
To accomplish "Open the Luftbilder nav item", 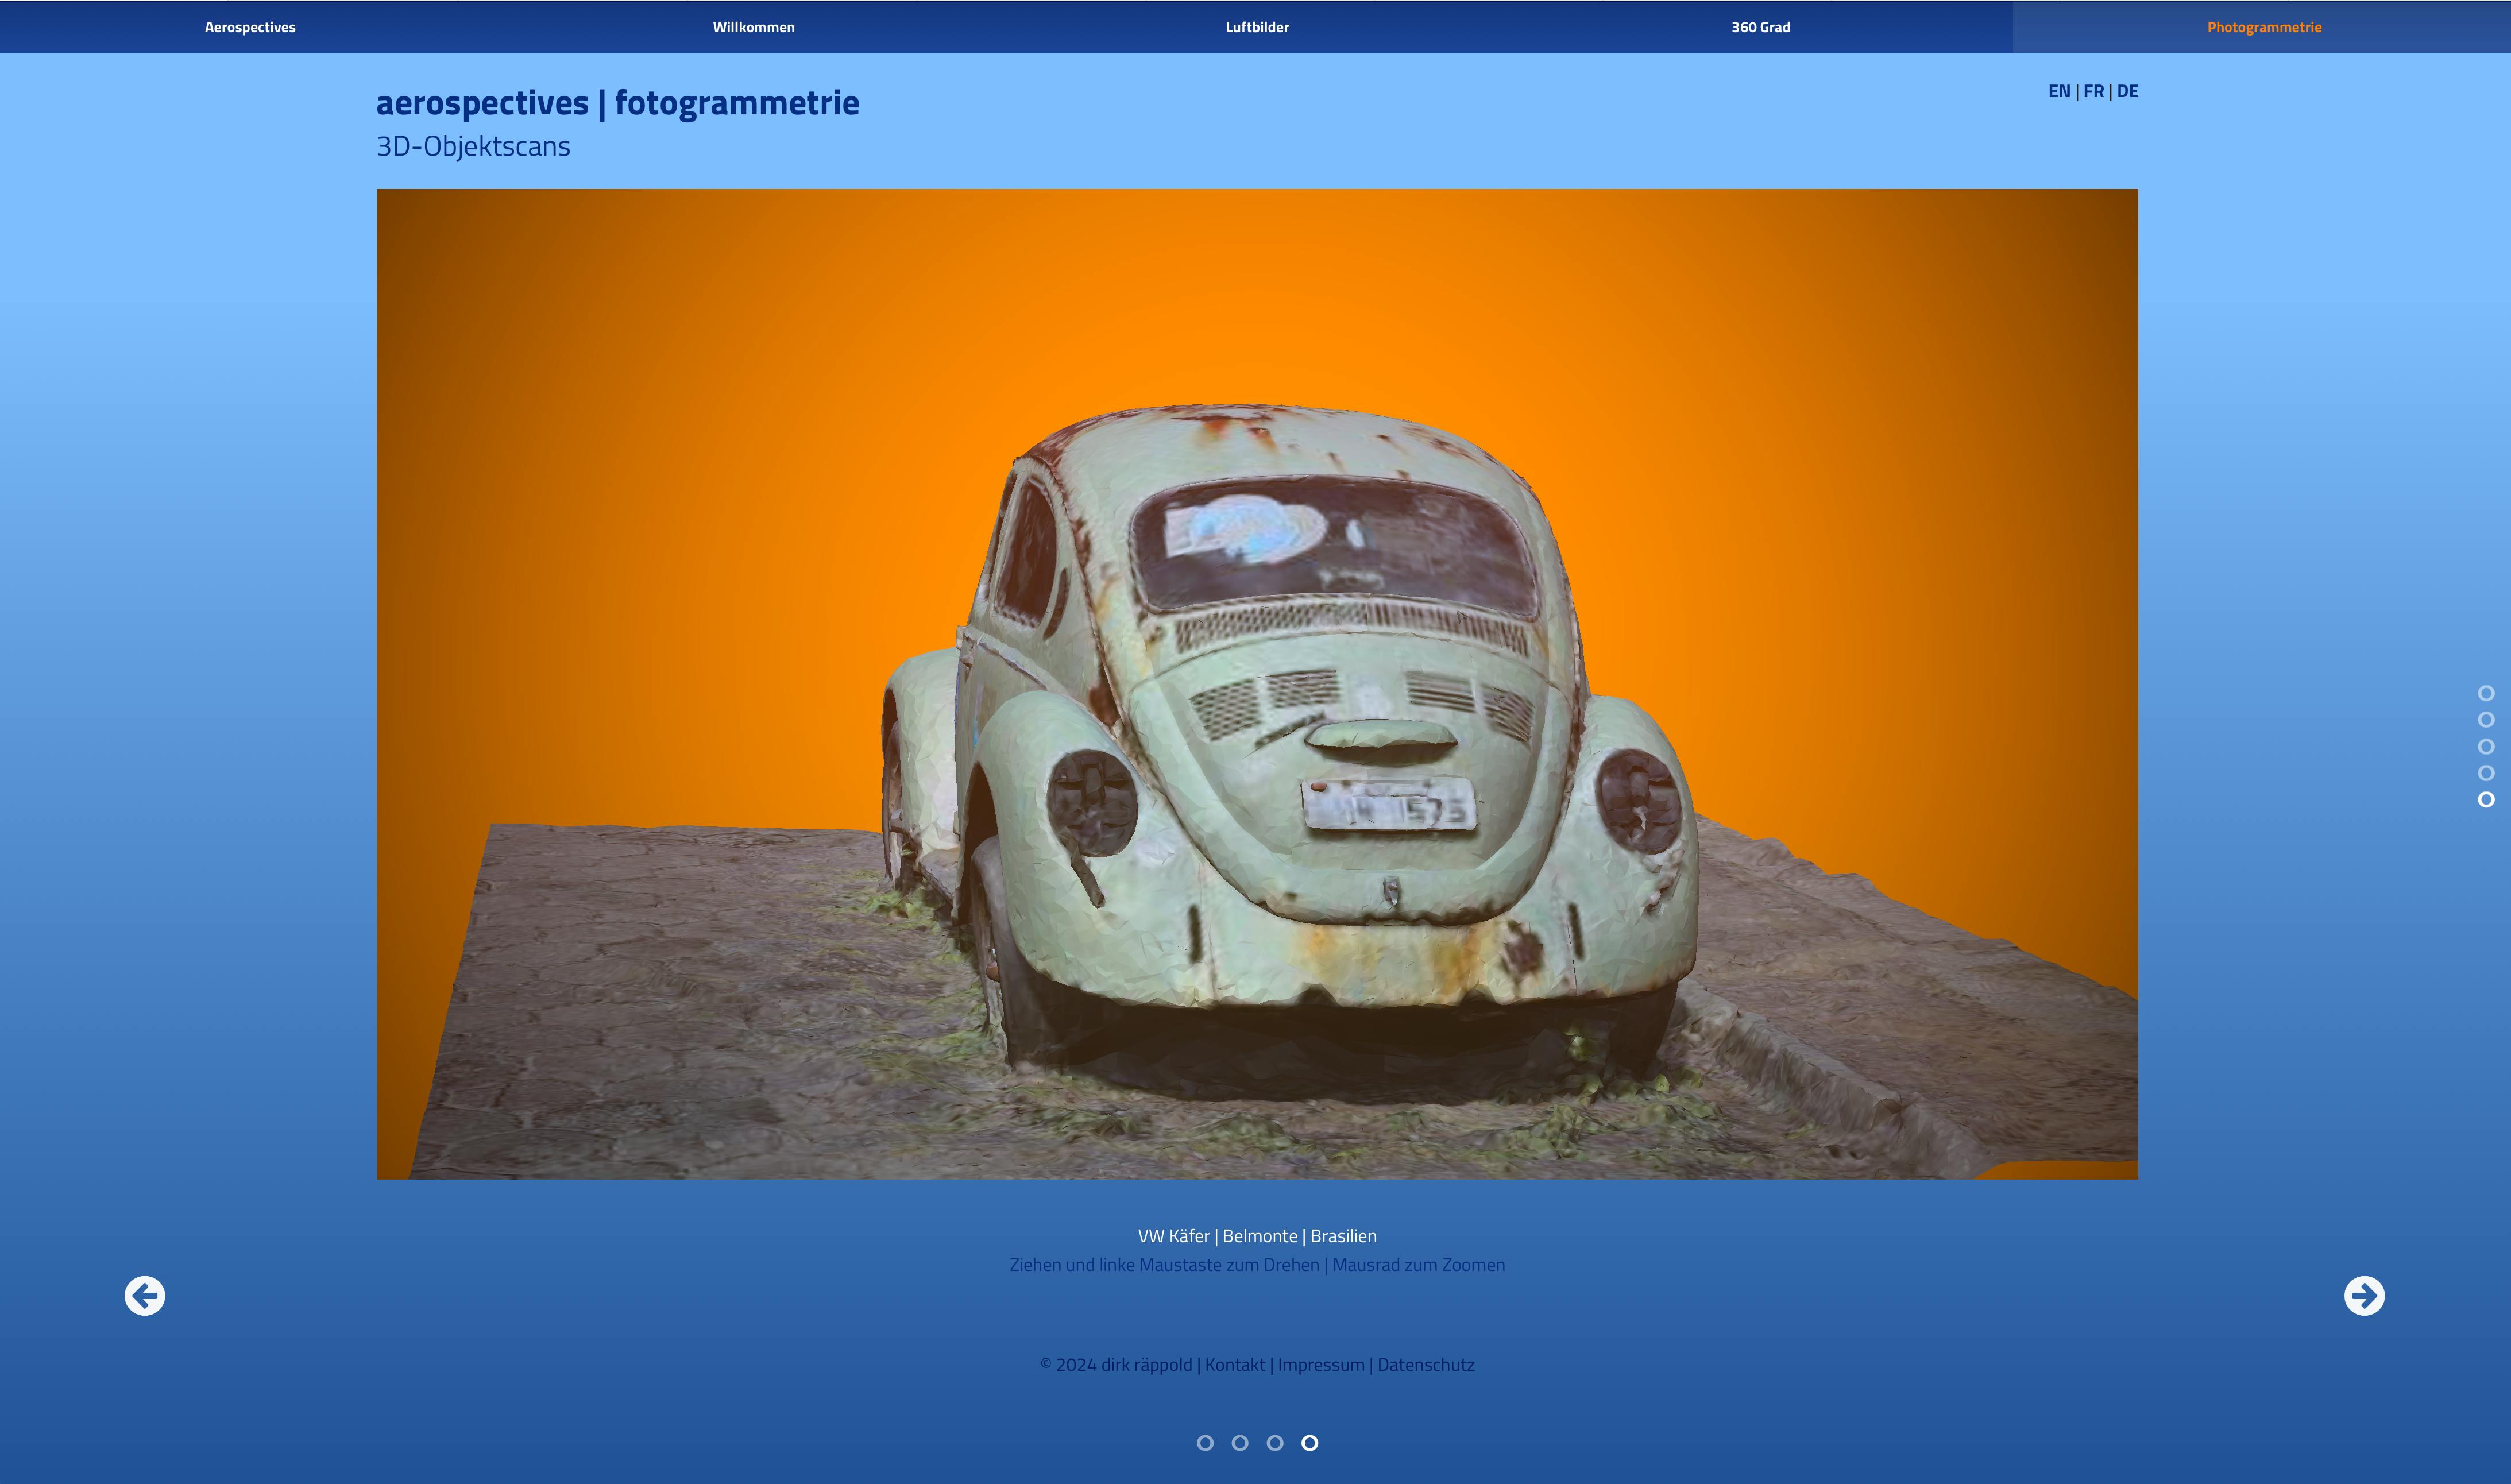I will click(1257, 27).
